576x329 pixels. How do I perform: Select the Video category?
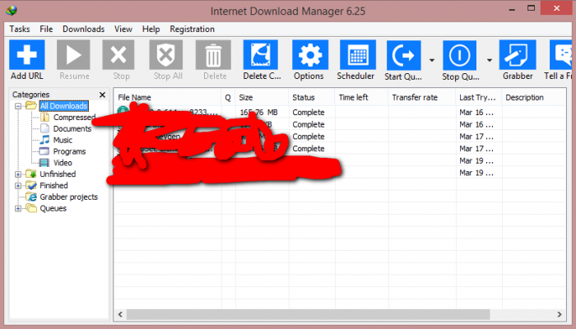pos(63,163)
